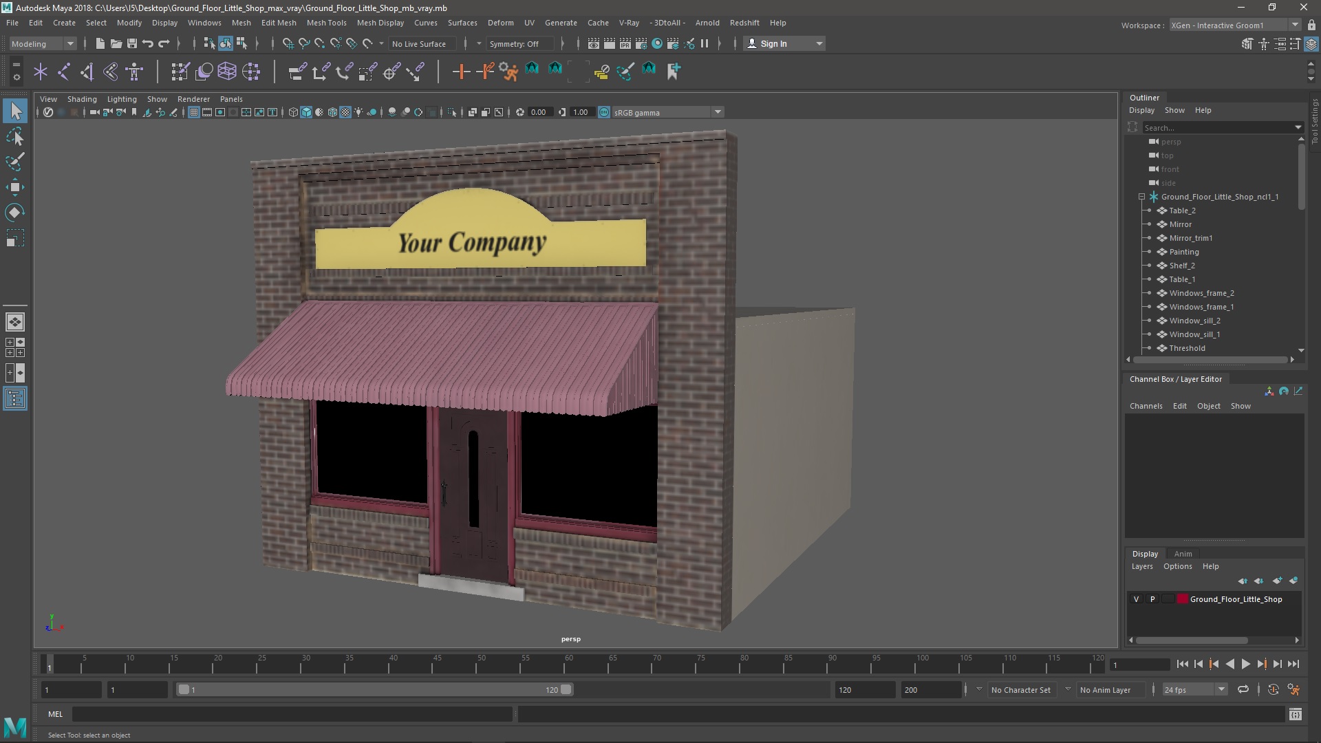The width and height of the screenshot is (1321, 743).
Task: Choose the Lasso Select tool
Action: [15, 137]
